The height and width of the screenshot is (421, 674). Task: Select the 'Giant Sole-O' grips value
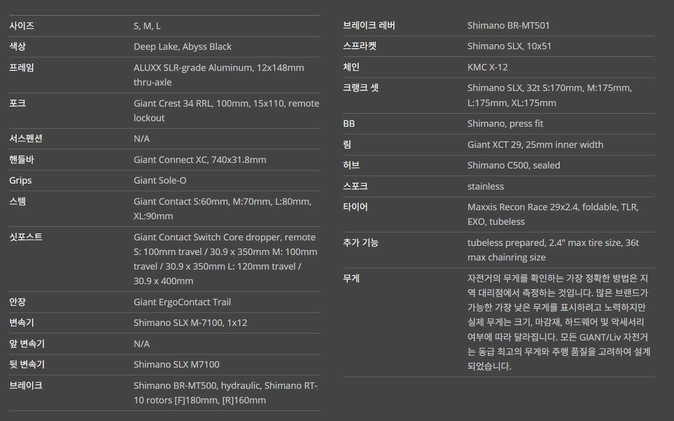[x=159, y=181]
